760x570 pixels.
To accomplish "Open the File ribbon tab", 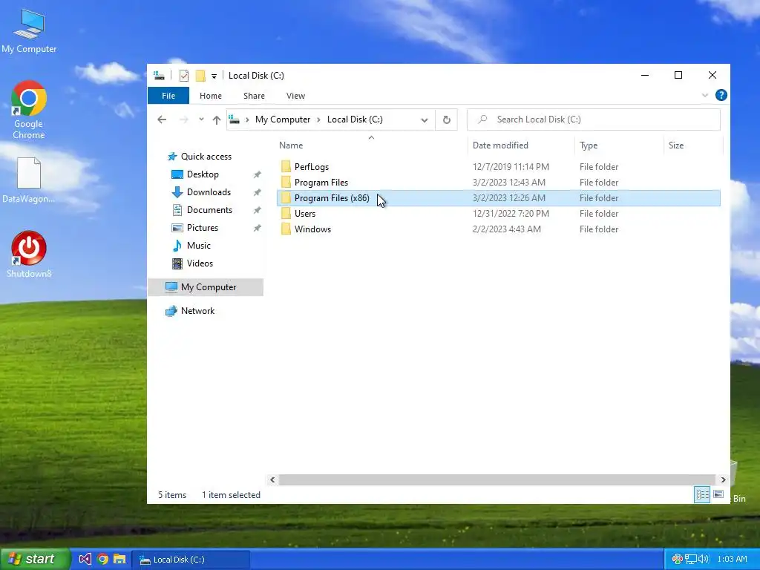I will coord(168,96).
